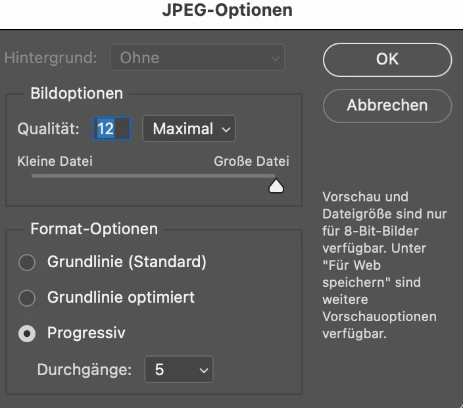Click the Format-Optionen group heading
The height and width of the screenshot is (408, 463).
pos(94,229)
